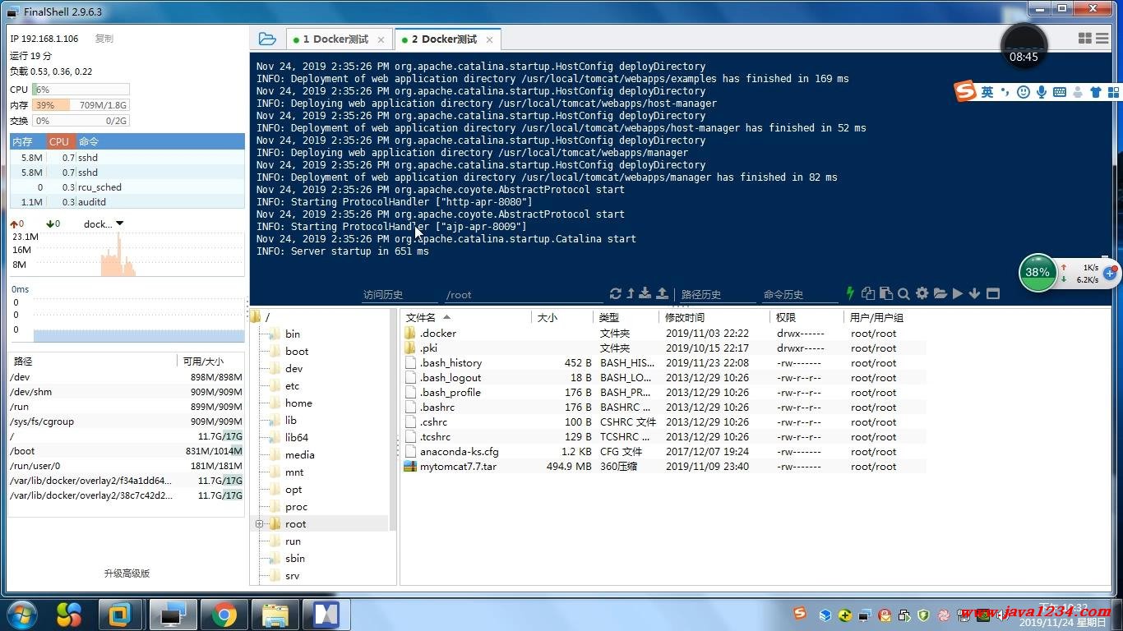The image size is (1123, 631).
Task: Open the hamburger main menu icon
Action: coord(1102,39)
